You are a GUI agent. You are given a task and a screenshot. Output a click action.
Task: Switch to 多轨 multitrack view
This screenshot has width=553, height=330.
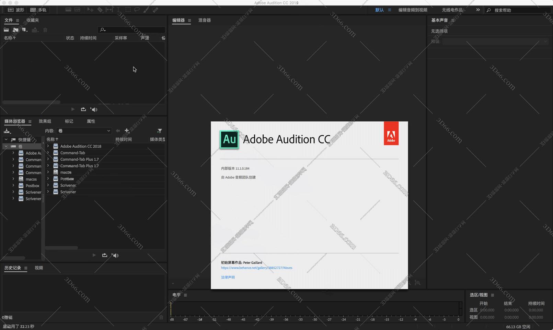click(38, 10)
